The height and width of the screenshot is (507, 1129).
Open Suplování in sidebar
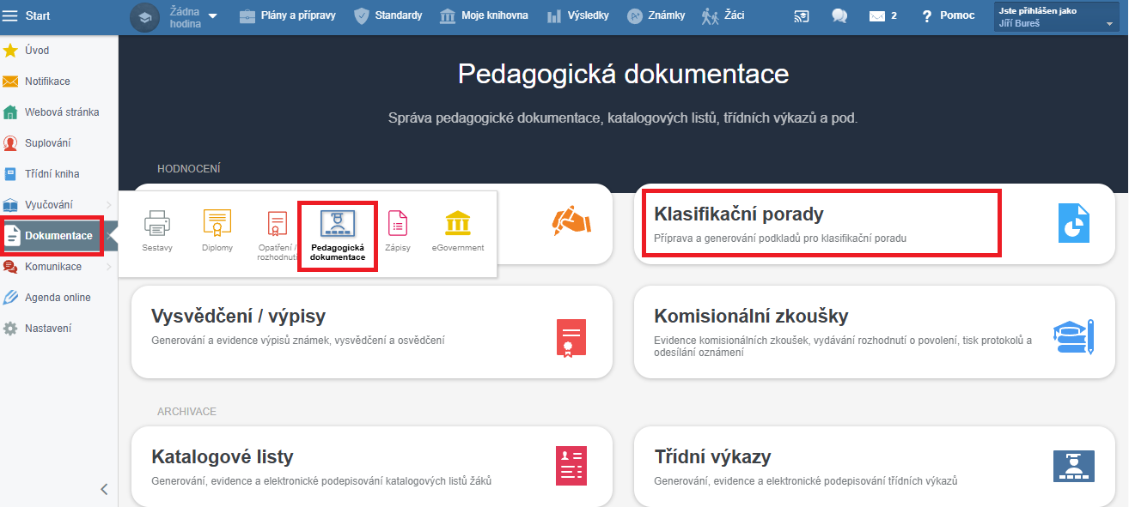[x=58, y=143]
